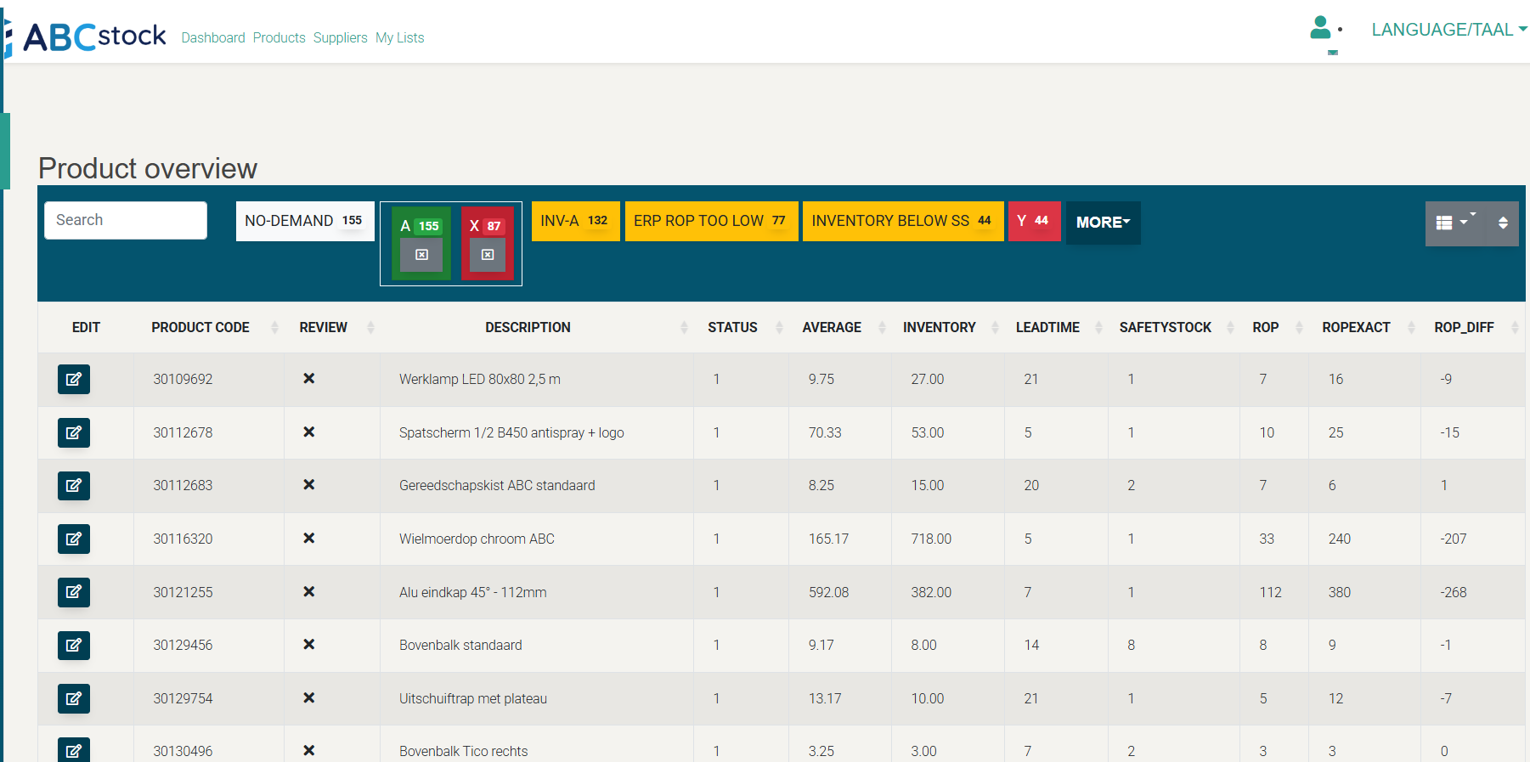Expand the MORE filters dropdown
The width and height of the screenshot is (1530, 762).
click(1104, 223)
